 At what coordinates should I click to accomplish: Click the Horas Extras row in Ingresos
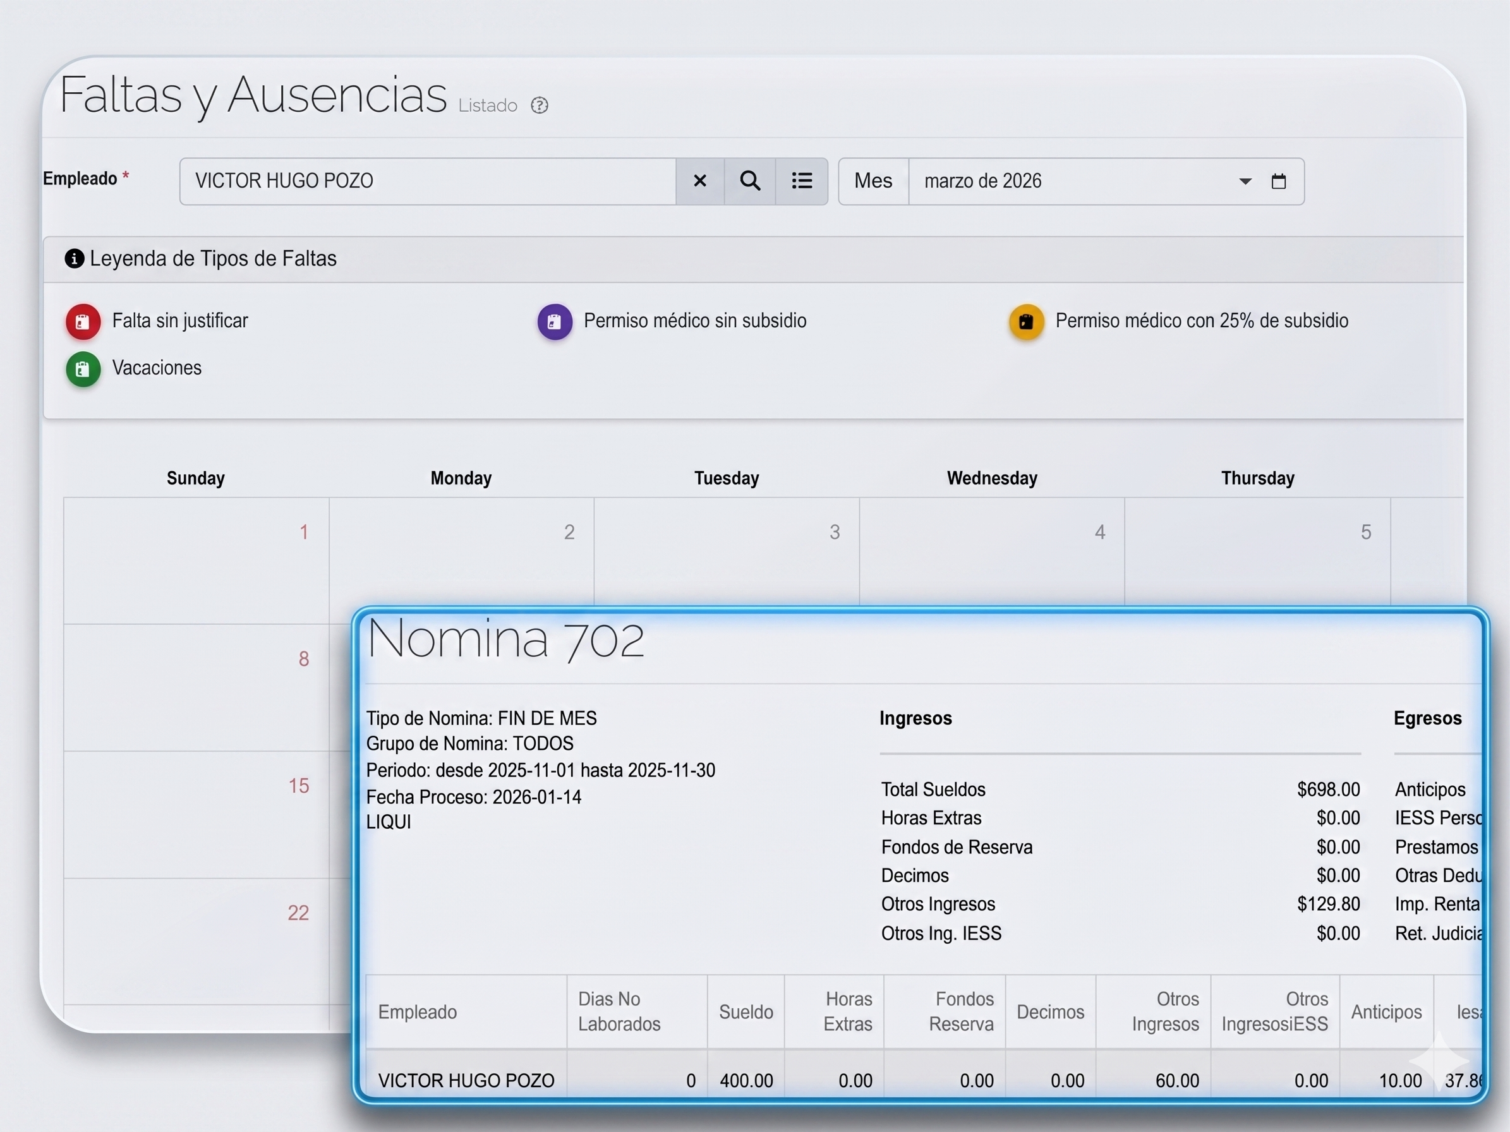(x=1120, y=818)
